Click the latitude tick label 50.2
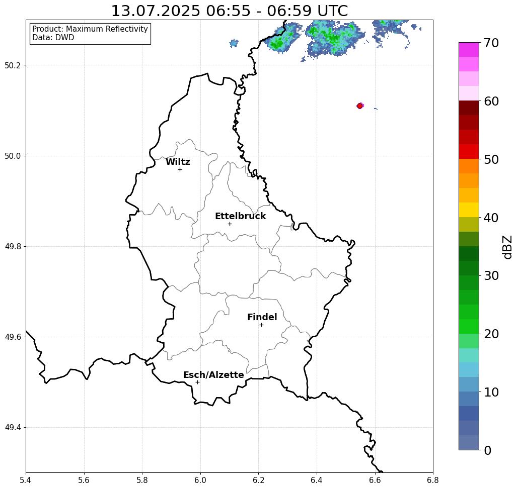 click(13, 65)
